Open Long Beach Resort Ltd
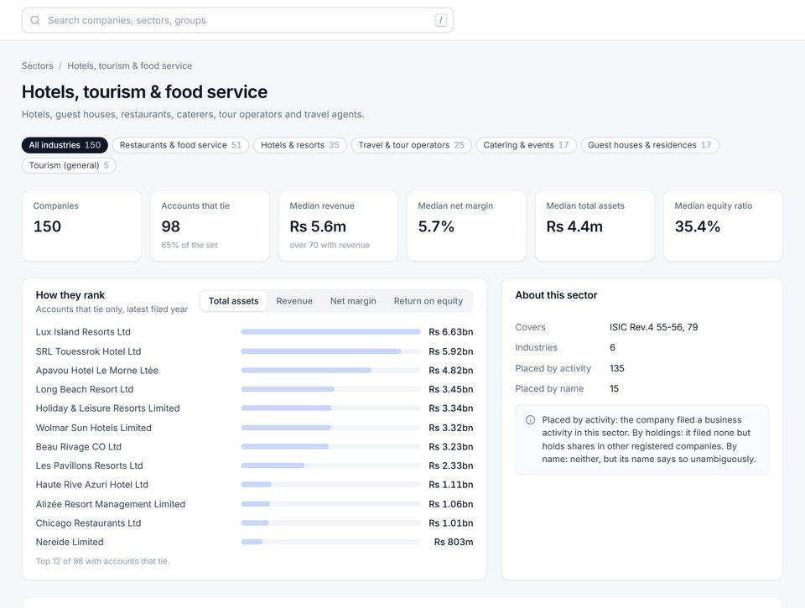 pos(85,389)
